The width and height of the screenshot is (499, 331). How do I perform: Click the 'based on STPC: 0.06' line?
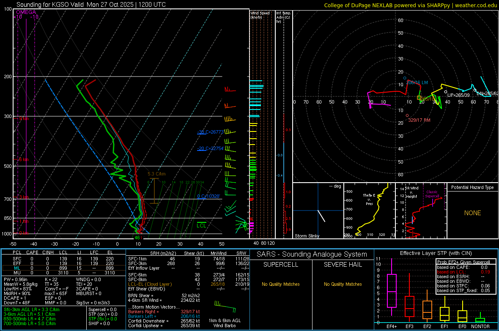463,286
